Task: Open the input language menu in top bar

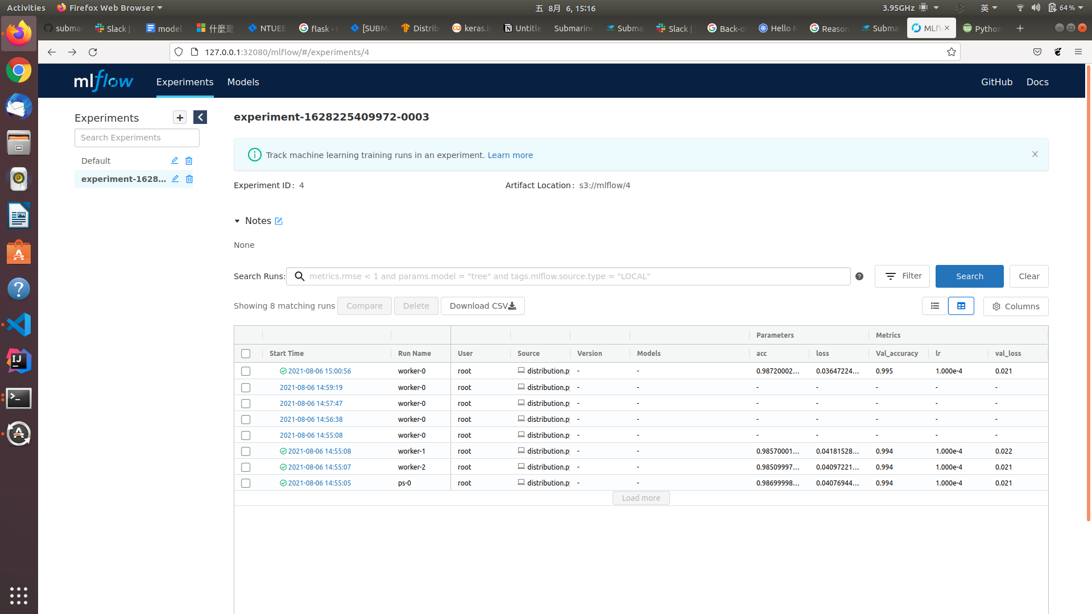Action: click(x=989, y=8)
